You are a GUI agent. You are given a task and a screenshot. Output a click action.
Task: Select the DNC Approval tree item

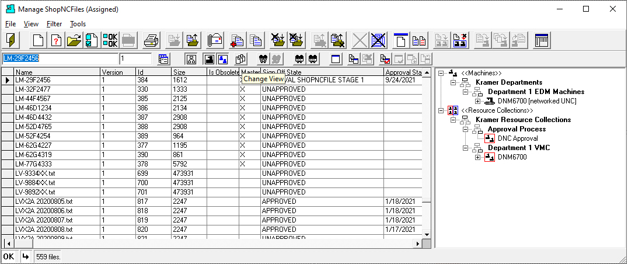click(x=518, y=138)
